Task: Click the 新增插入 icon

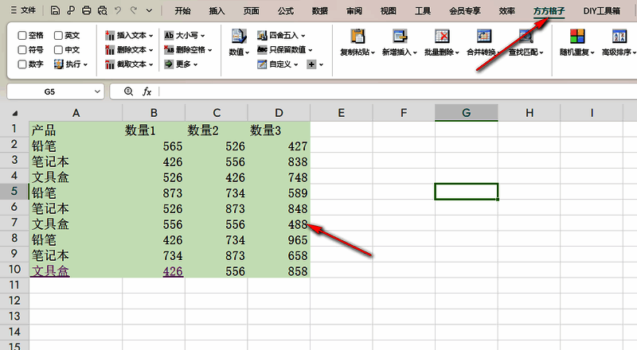Action: click(x=400, y=36)
